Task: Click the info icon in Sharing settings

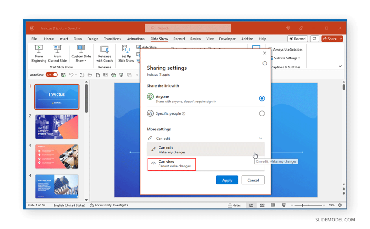Action: pyautogui.click(x=265, y=63)
